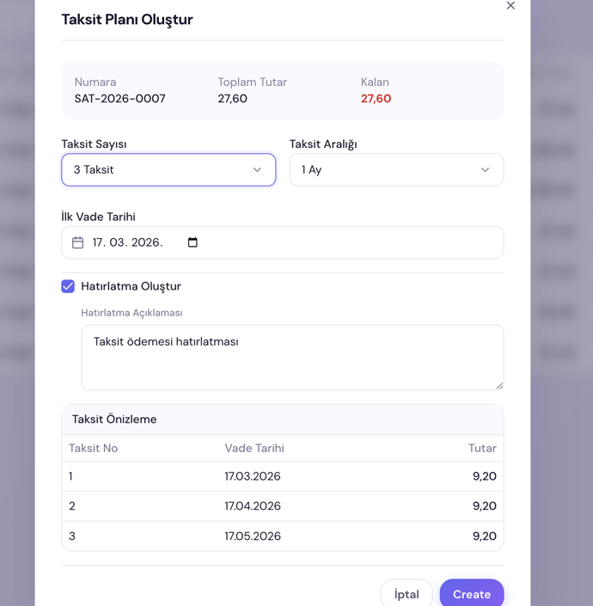Toggle the Hatırlatma Oluştur checkbox
This screenshot has height=606, width=593.
(x=68, y=286)
